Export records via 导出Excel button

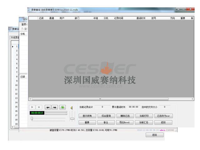[x=125, y=122]
